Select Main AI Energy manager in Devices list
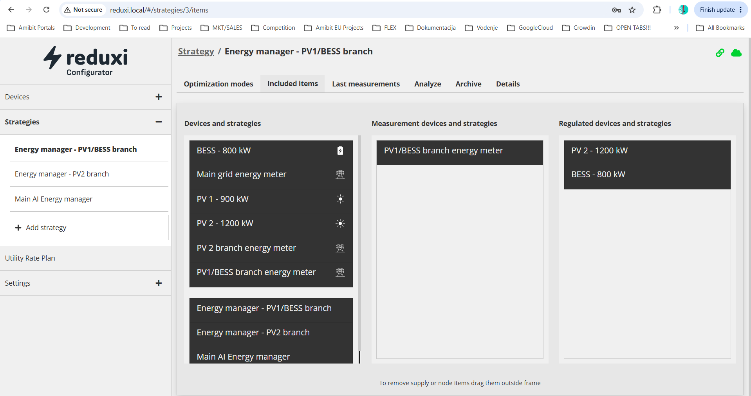 pos(271,356)
